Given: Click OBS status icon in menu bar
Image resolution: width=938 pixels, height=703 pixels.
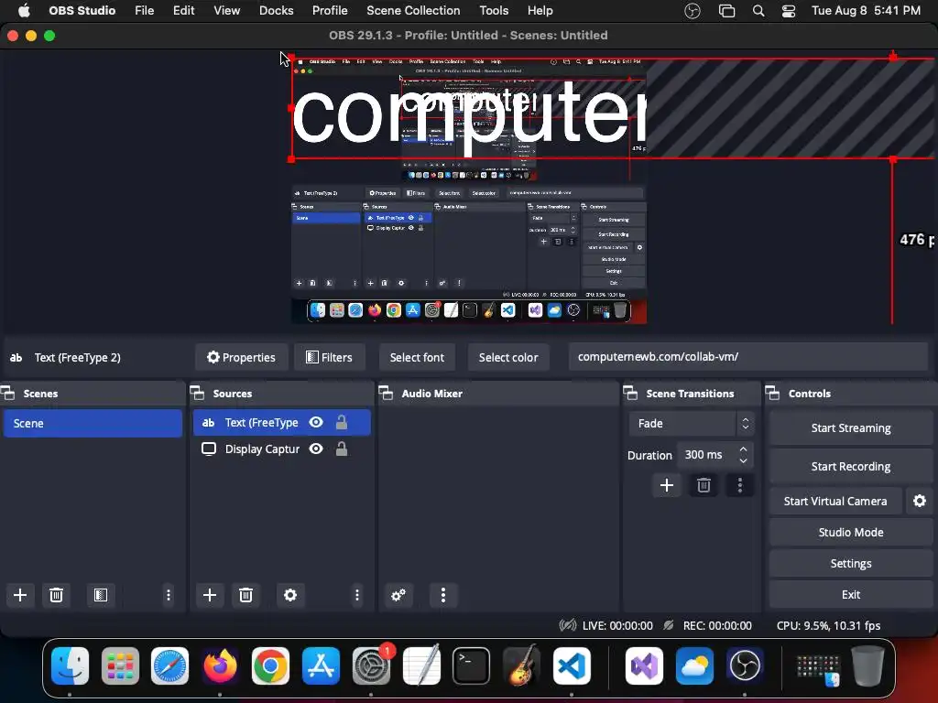Looking at the screenshot, I should pyautogui.click(x=693, y=11).
